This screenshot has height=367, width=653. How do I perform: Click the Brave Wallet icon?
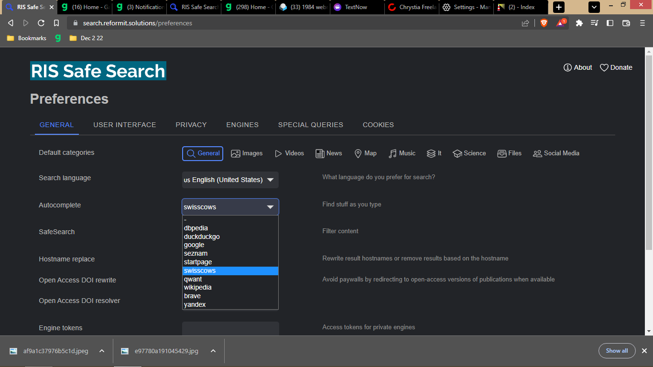pyautogui.click(x=626, y=23)
